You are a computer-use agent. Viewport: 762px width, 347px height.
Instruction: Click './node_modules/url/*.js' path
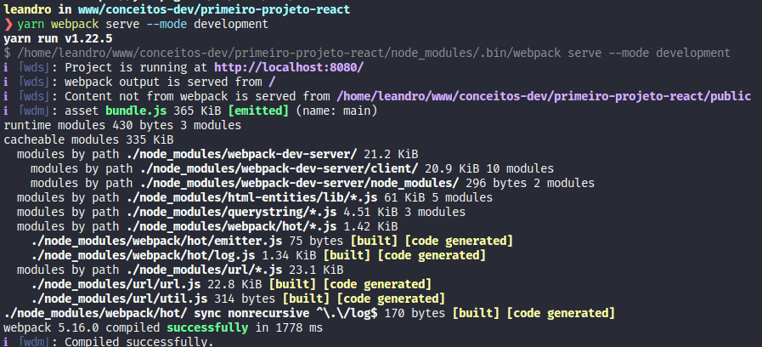click(204, 270)
